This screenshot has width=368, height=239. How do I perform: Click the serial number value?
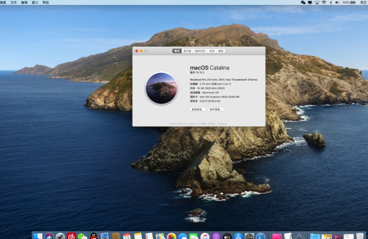(x=210, y=101)
